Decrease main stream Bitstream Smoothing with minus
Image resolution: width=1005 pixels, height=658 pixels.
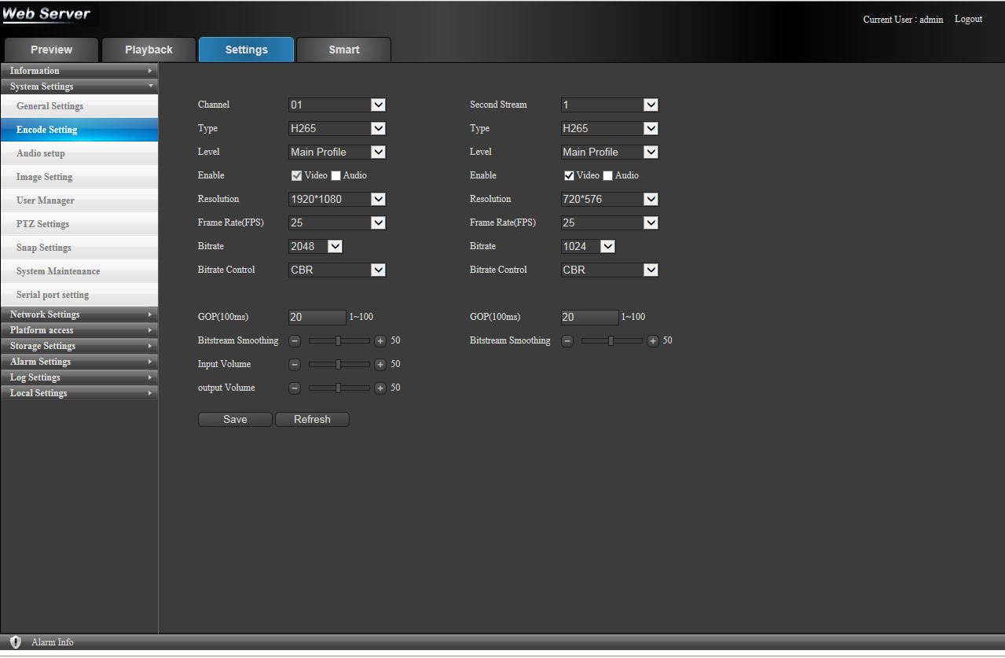point(295,341)
